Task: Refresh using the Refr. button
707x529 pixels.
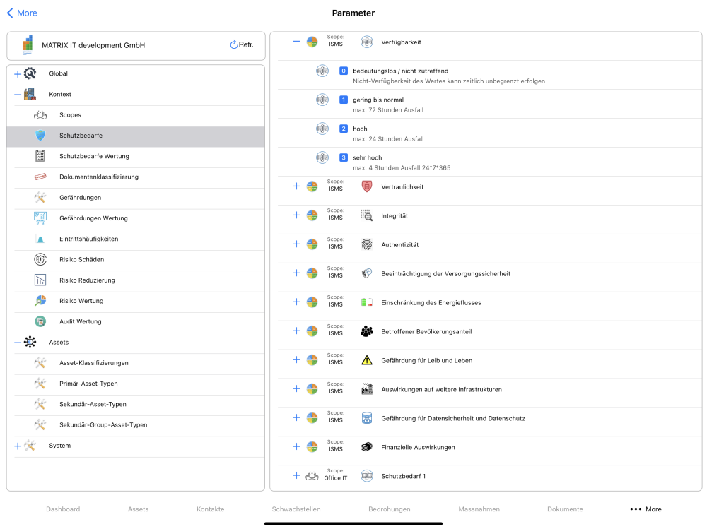Action: pyautogui.click(x=242, y=44)
